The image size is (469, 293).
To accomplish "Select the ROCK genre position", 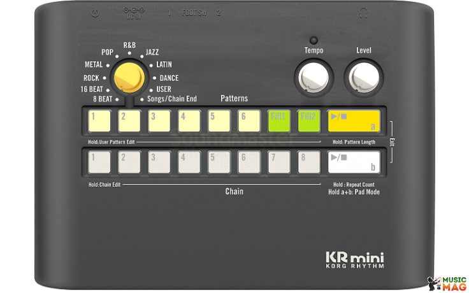I will pyautogui.click(x=91, y=78).
